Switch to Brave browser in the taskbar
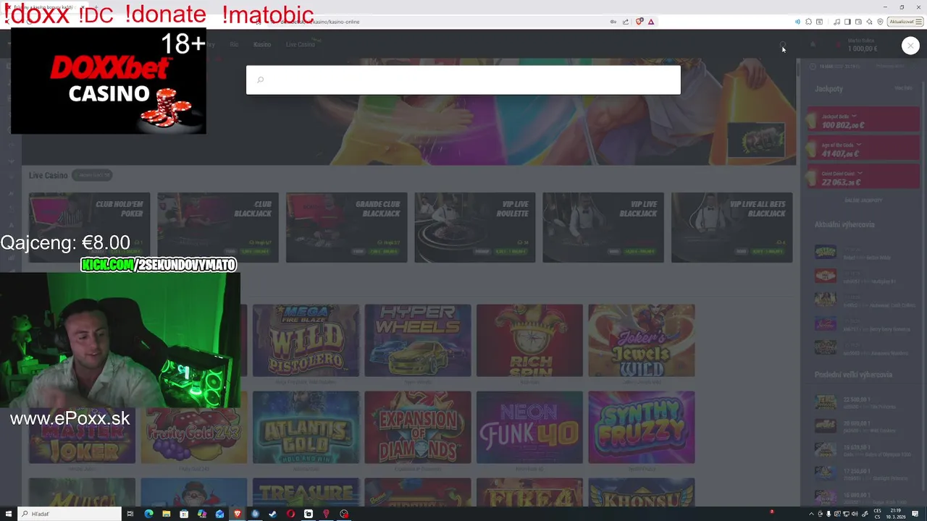The width and height of the screenshot is (927, 521). coord(237,514)
